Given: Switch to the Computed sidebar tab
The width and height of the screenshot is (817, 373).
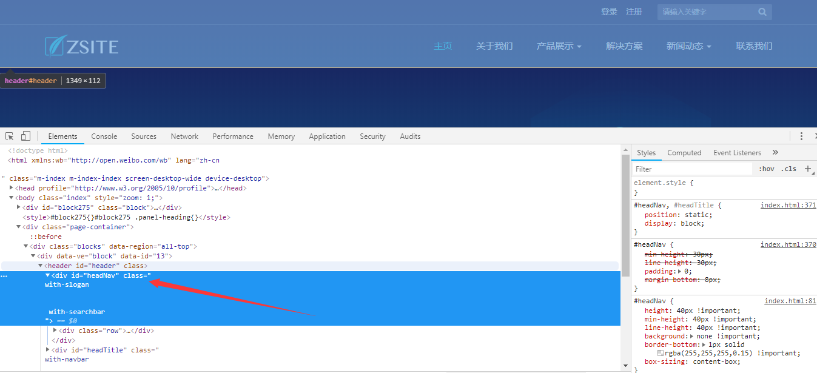Looking at the screenshot, I should [684, 153].
